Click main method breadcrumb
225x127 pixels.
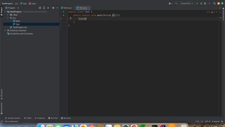click(x=32, y=4)
